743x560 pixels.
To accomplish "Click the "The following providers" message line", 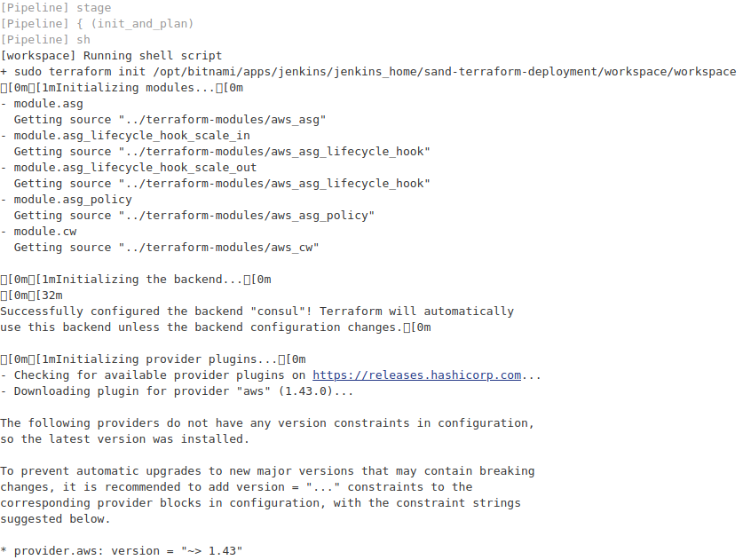I will [x=266, y=423].
